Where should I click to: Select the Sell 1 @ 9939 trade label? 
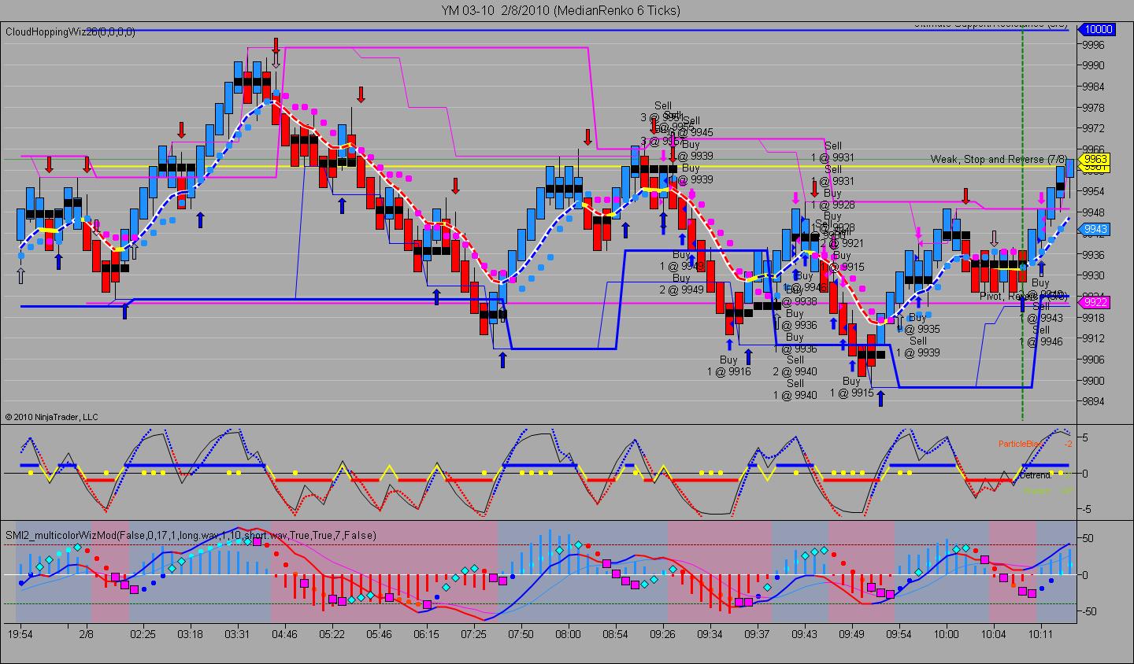[918, 347]
